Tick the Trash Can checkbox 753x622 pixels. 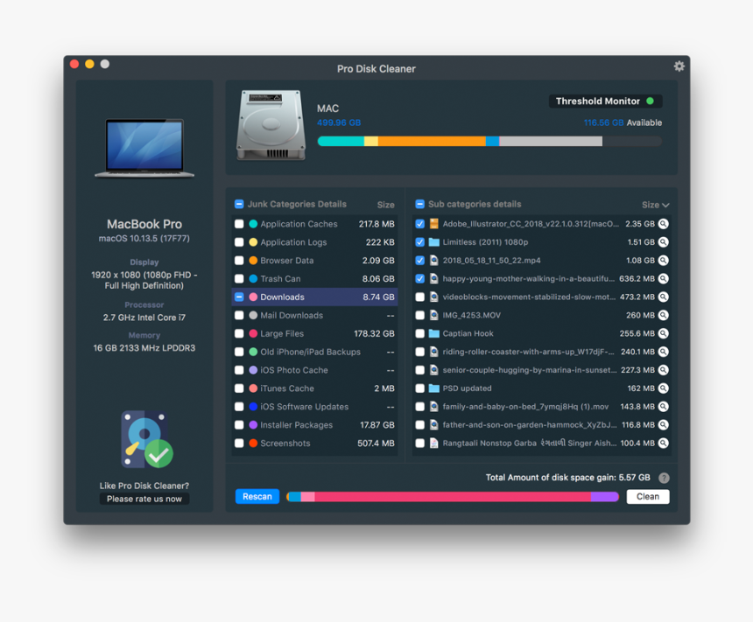[x=239, y=278]
